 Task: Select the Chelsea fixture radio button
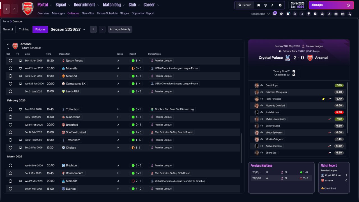click(x=10, y=148)
